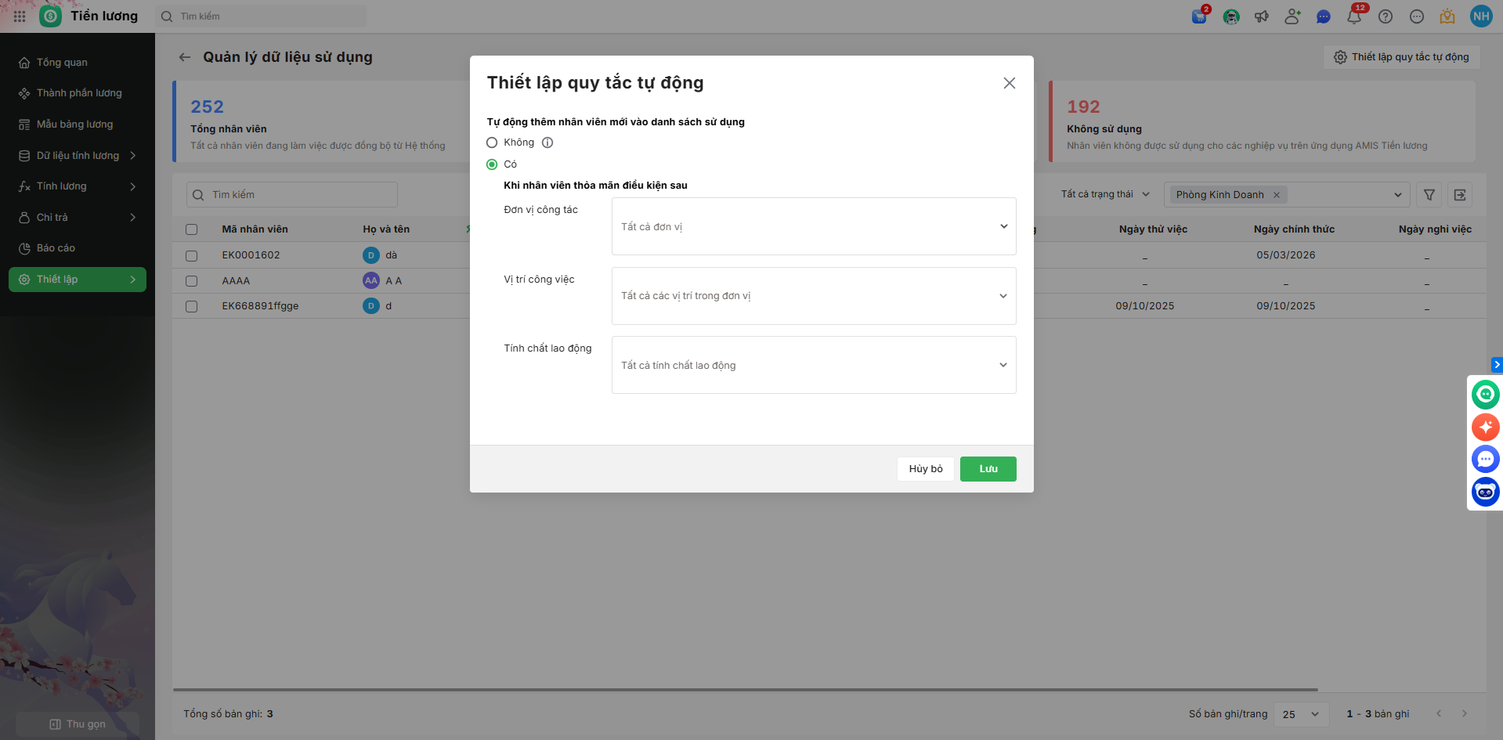
Task: Click the horizontal scrollbar under the table
Action: [745, 690]
